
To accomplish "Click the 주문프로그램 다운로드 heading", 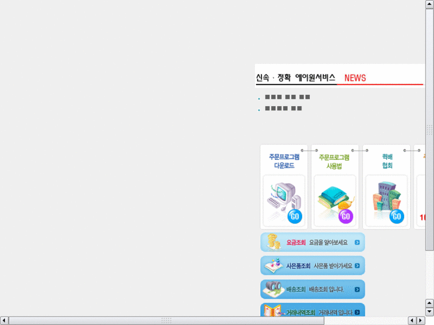I will [x=284, y=161].
